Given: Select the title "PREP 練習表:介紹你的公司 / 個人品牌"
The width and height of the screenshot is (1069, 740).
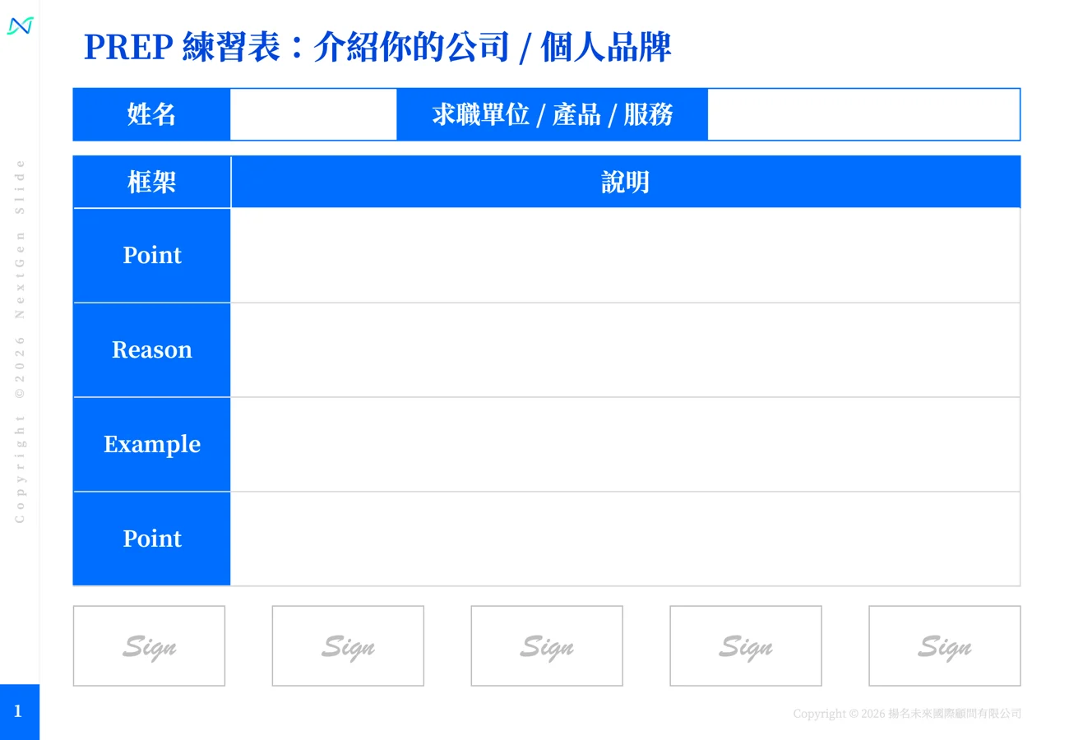Looking at the screenshot, I should [x=377, y=47].
